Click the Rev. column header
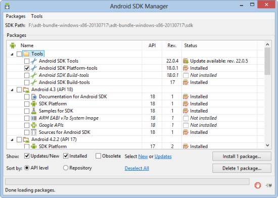Image resolution: width=278 pixels, height=198 pixels. click(172, 45)
